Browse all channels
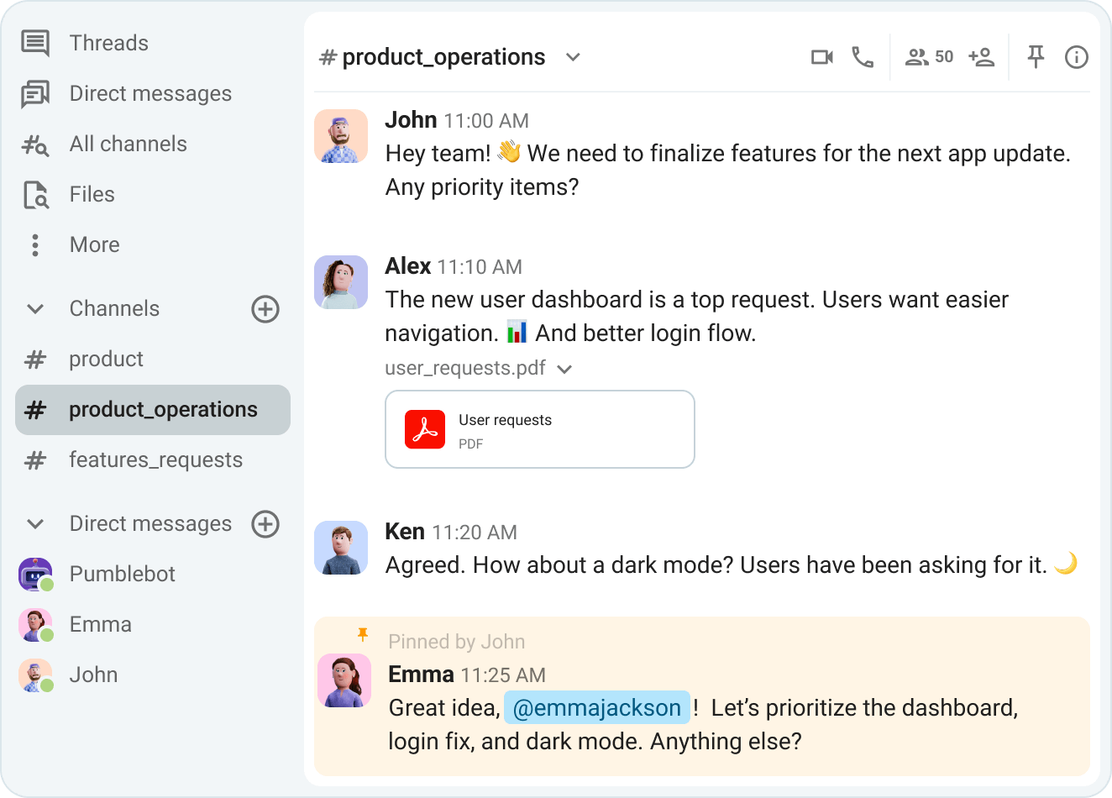1112x798 pixels. tap(127, 144)
